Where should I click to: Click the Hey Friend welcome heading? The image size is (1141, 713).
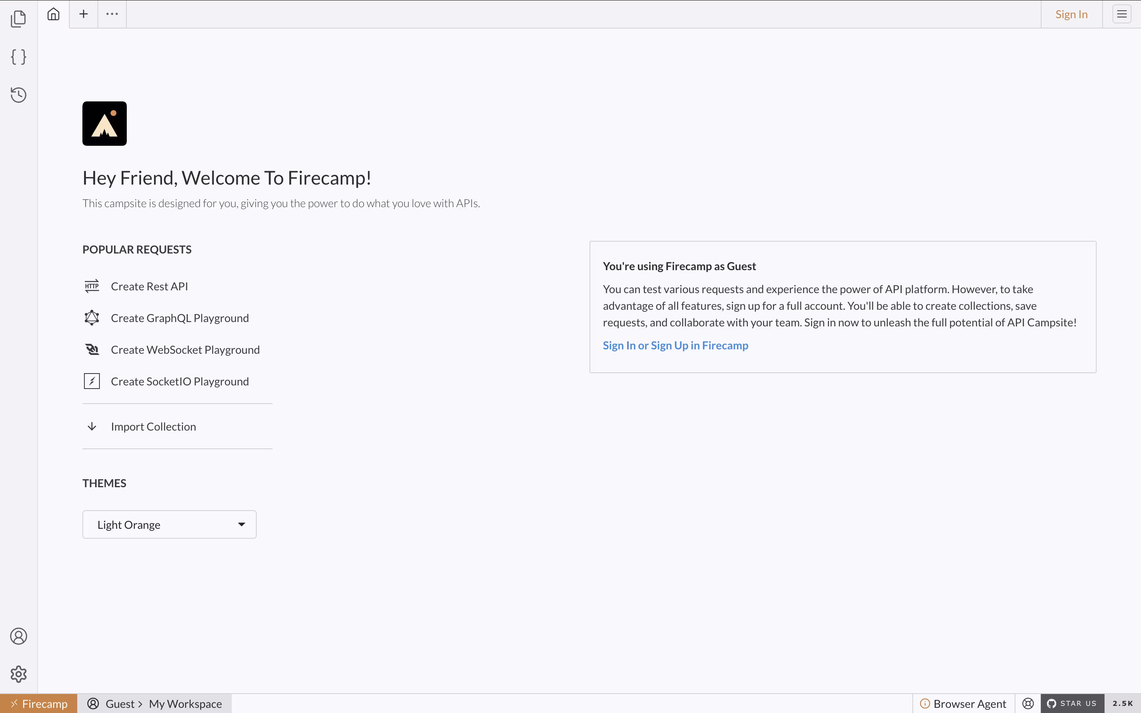click(x=227, y=178)
